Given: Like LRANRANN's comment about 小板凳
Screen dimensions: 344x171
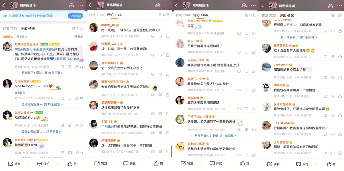Looking at the screenshot, I should [x=340, y=134].
